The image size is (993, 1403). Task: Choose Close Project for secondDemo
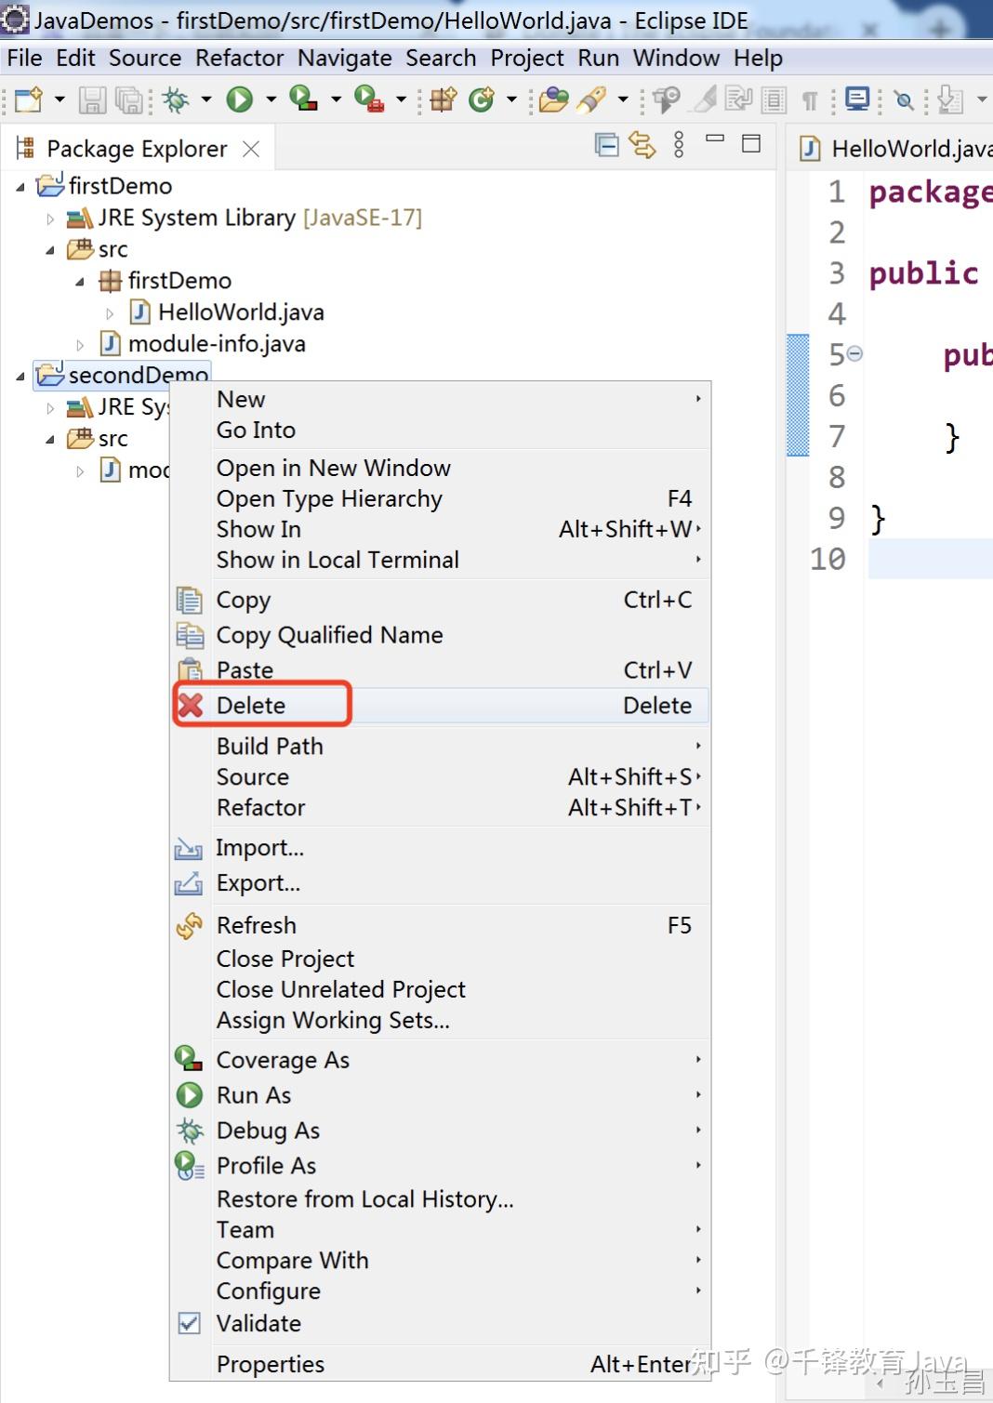click(x=285, y=959)
